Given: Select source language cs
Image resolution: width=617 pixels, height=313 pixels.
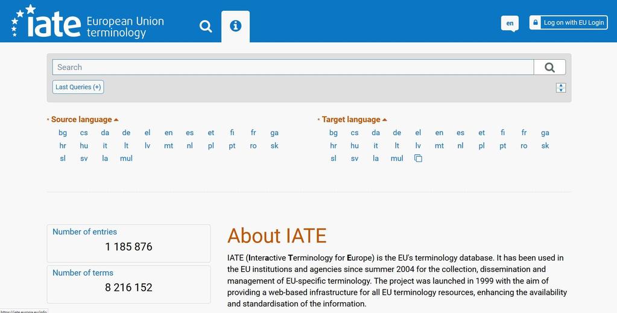Looking at the screenshot, I should [x=84, y=133].
